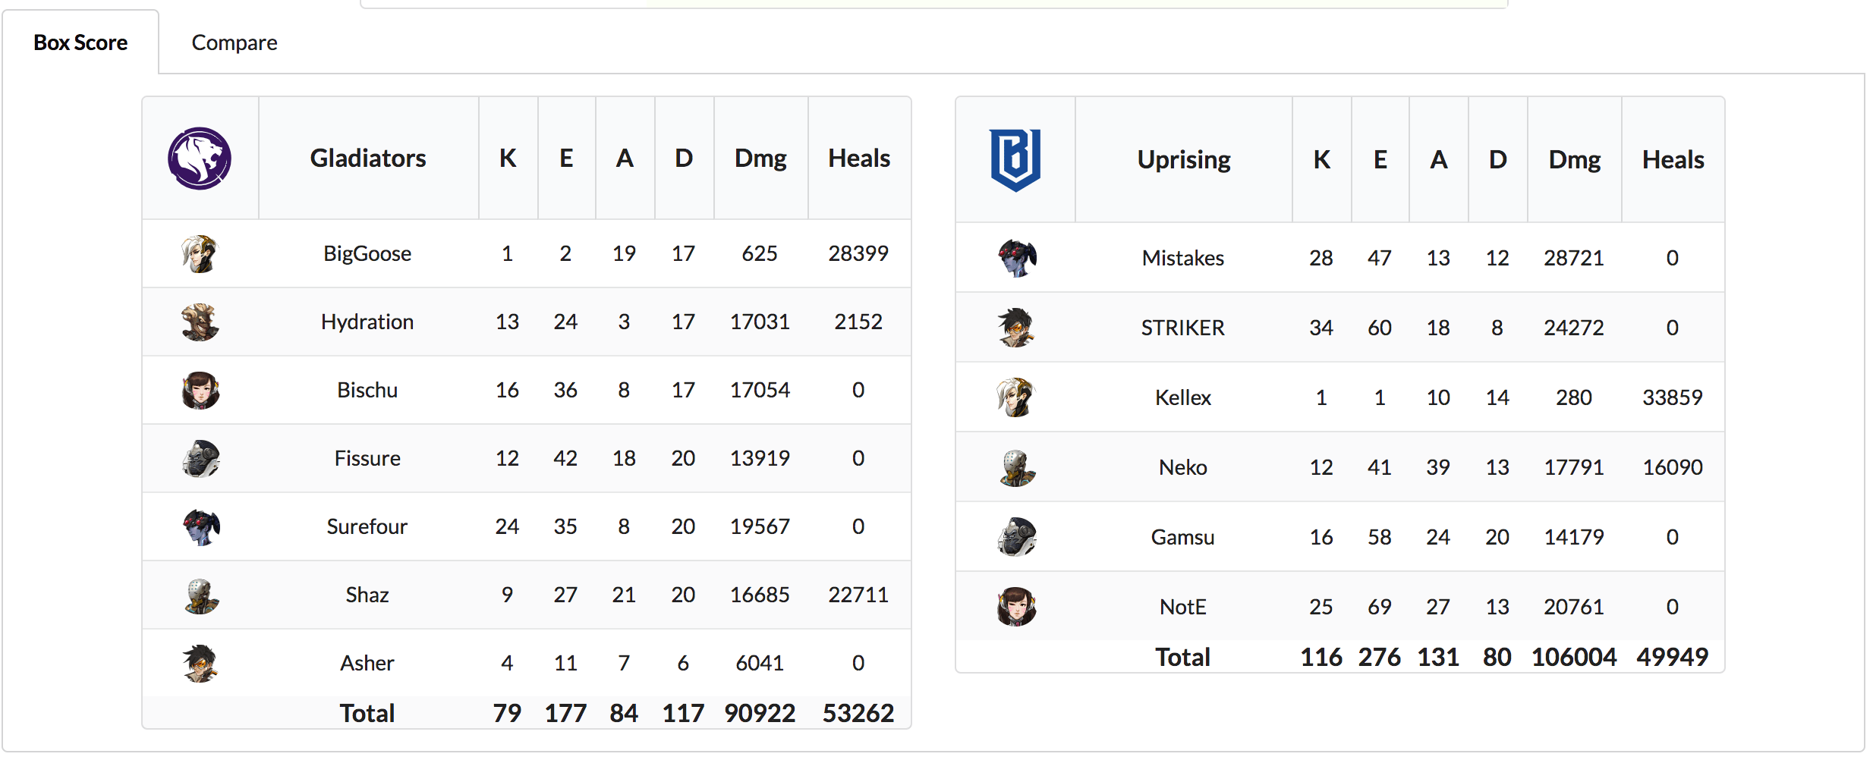Click the Uprising K column header
1873x760 pixels.
coord(1322,159)
